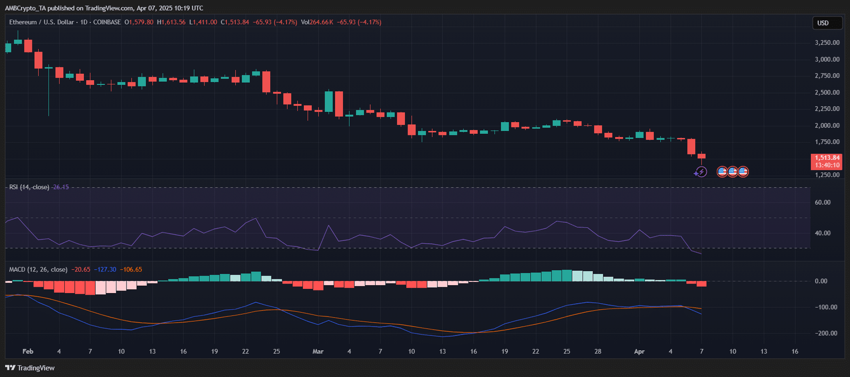Click the purple lightning bolt event icon
The image size is (850, 377).
tap(701, 172)
